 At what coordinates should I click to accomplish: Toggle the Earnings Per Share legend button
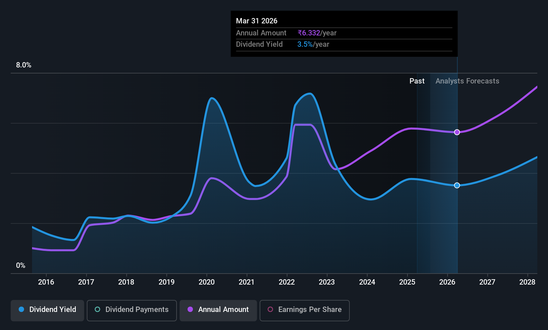305,311
